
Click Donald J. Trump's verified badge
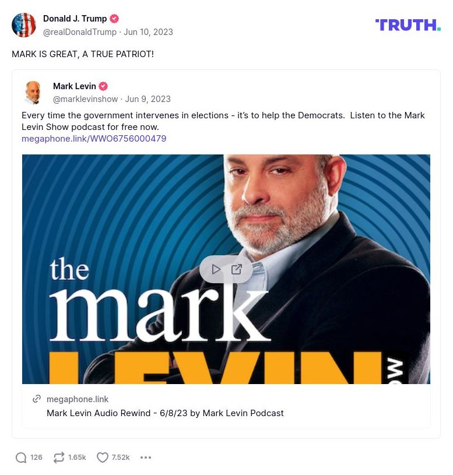pos(114,19)
